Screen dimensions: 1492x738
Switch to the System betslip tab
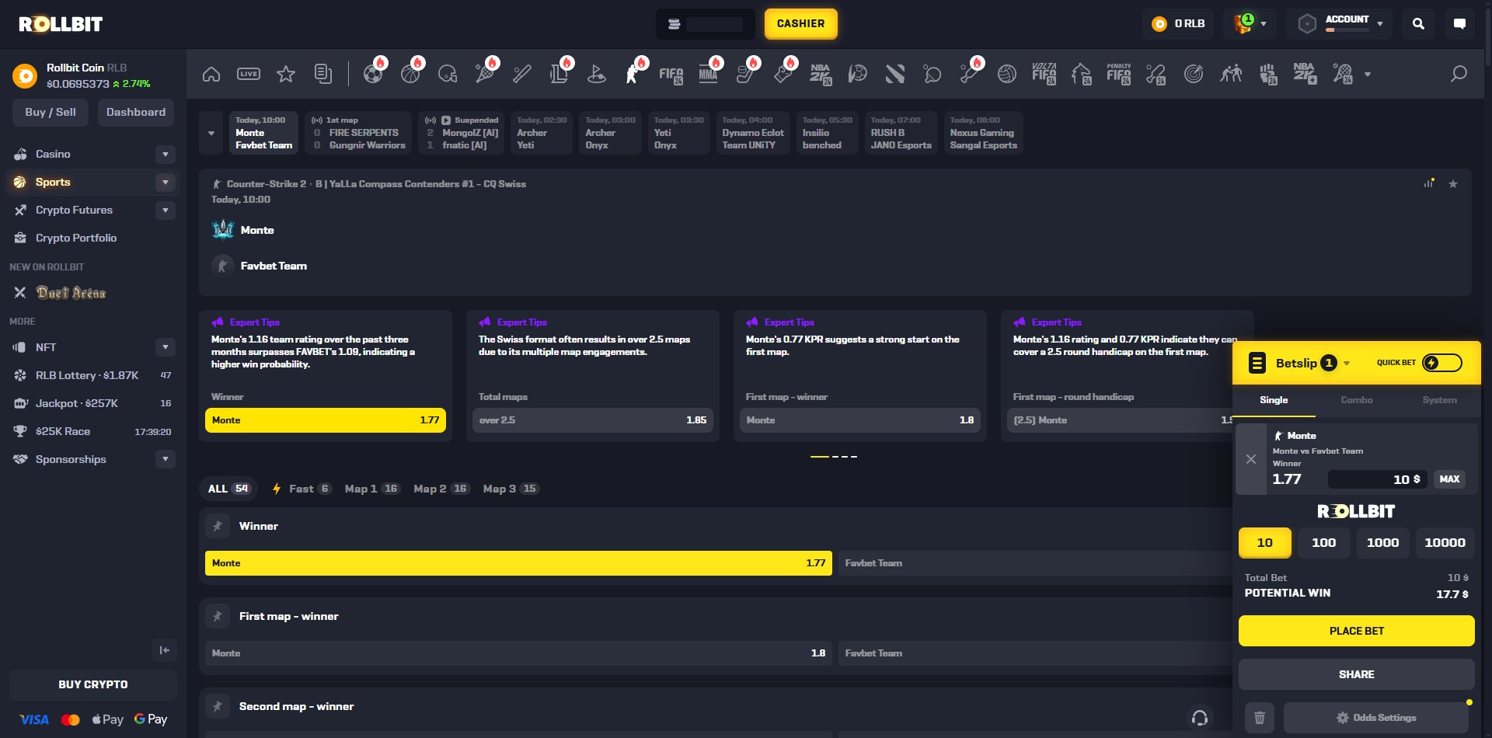tap(1439, 400)
